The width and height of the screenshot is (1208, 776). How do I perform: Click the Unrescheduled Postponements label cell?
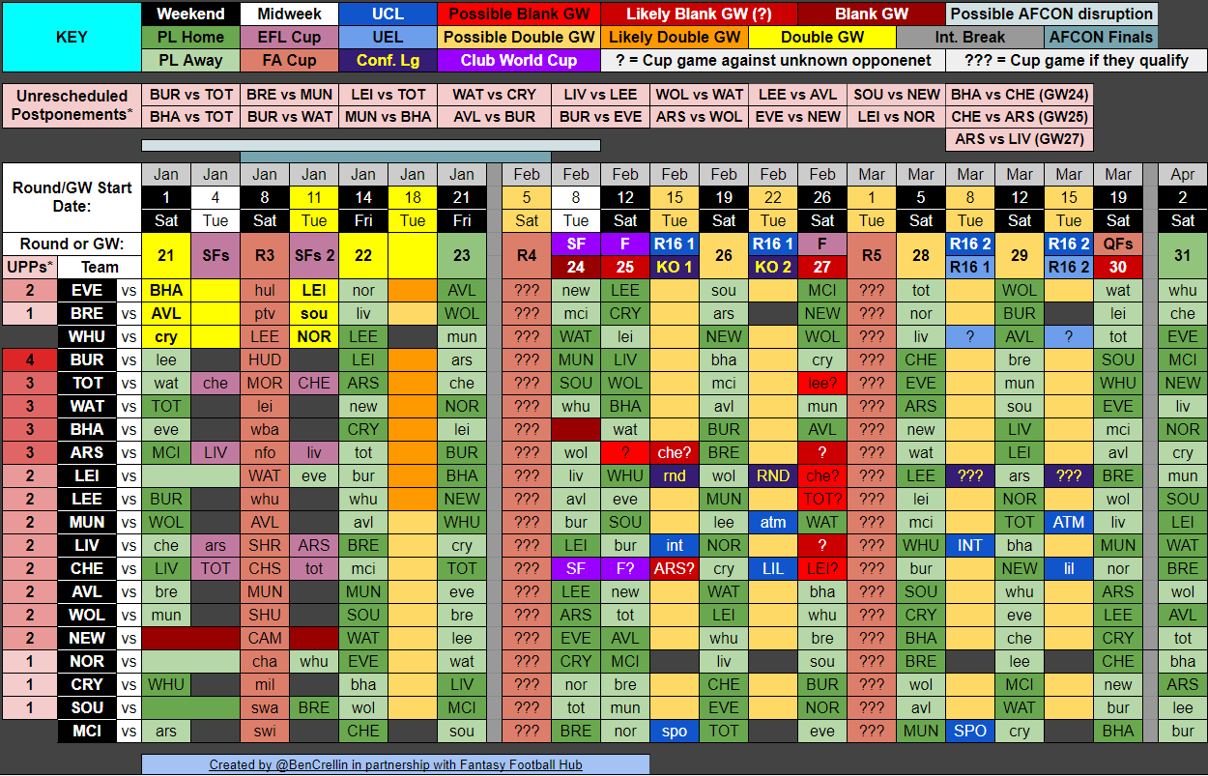(x=72, y=105)
